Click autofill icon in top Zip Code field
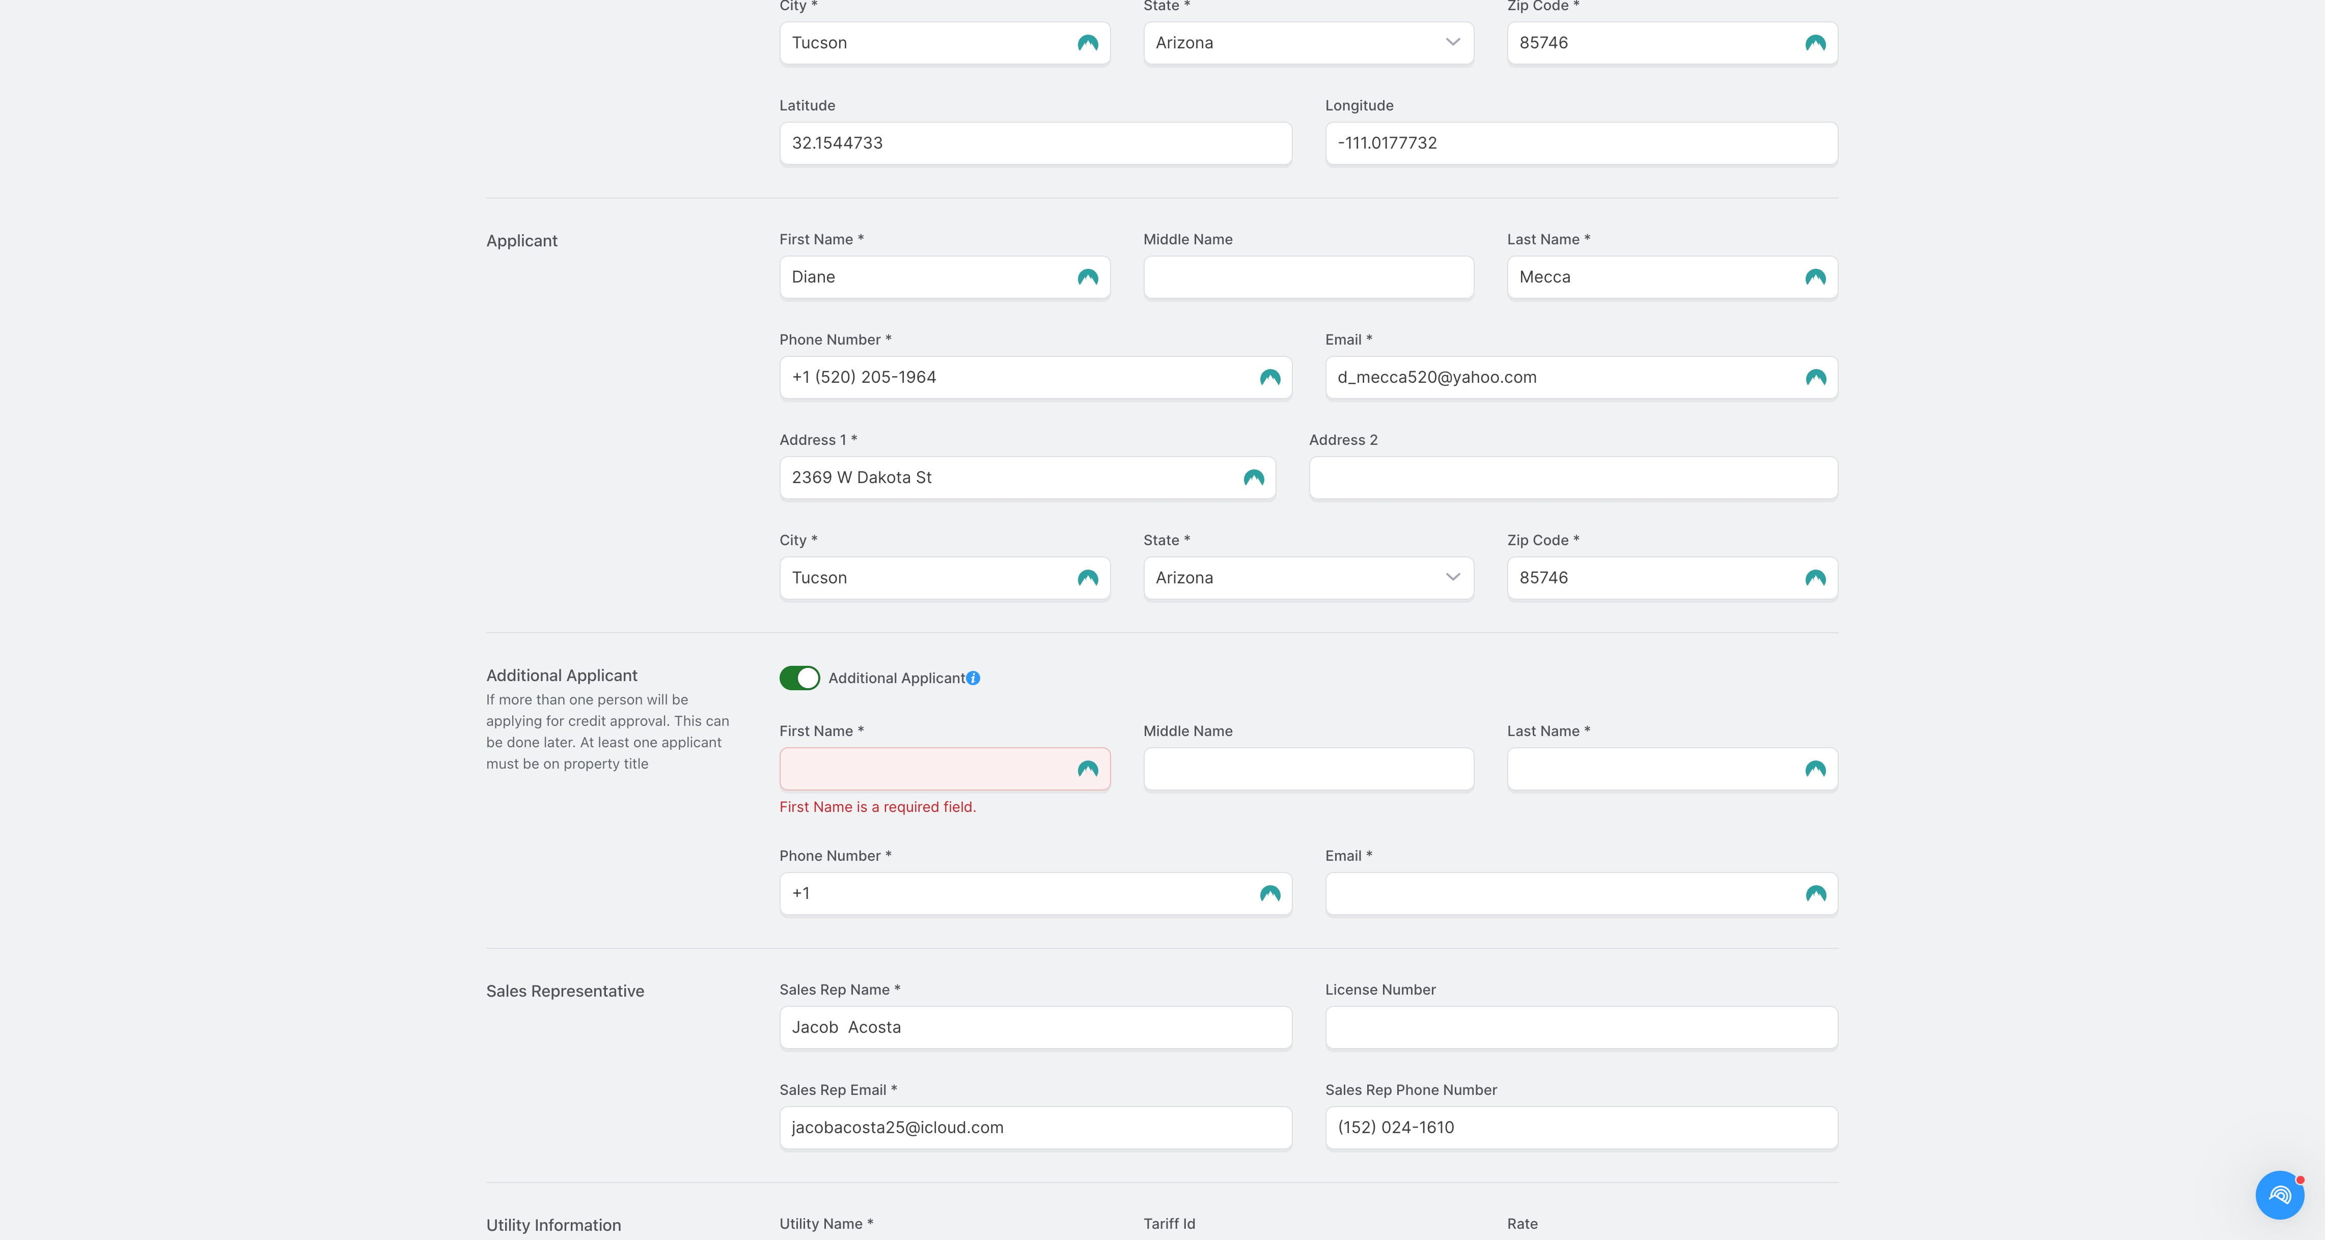 click(x=1815, y=42)
